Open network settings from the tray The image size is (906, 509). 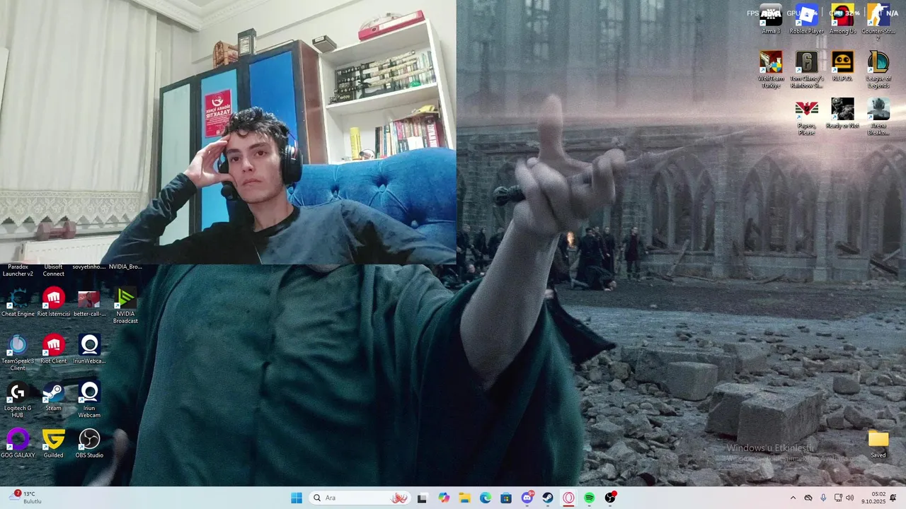(838, 498)
